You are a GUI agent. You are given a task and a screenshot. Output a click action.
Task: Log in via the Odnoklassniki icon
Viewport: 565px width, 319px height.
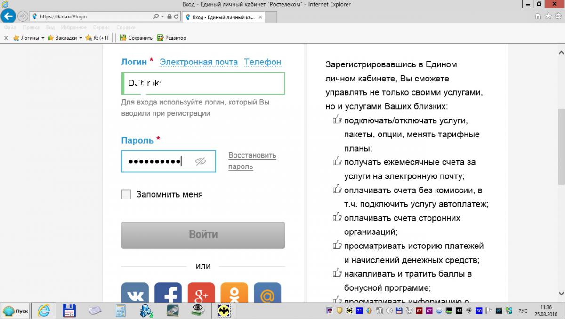click(234, 294)
